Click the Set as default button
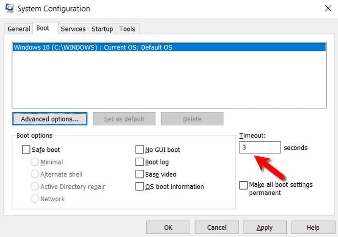The image size is (338, 237). [x=124, y=118]
